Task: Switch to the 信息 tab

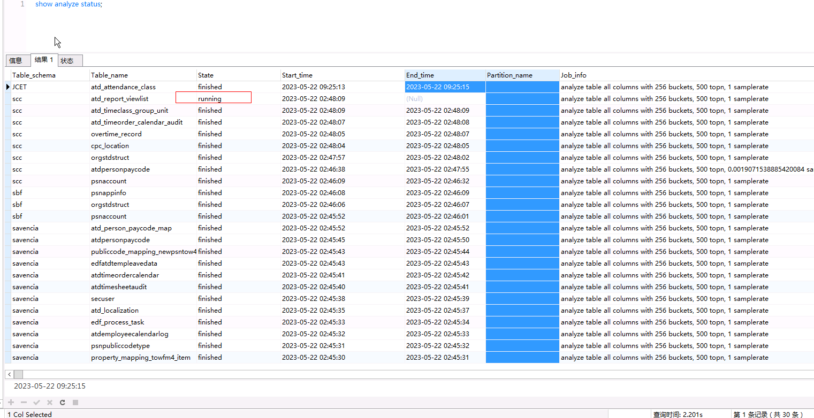Action: [x=16, y=60]
